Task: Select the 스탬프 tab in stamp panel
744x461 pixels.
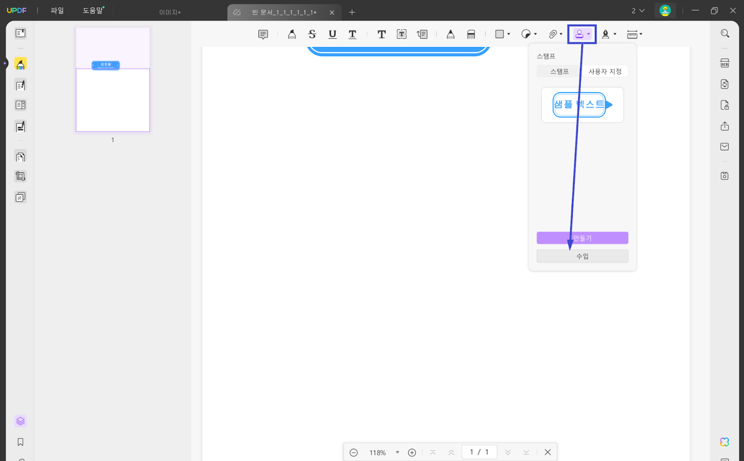Action: [x=559, y=71]
